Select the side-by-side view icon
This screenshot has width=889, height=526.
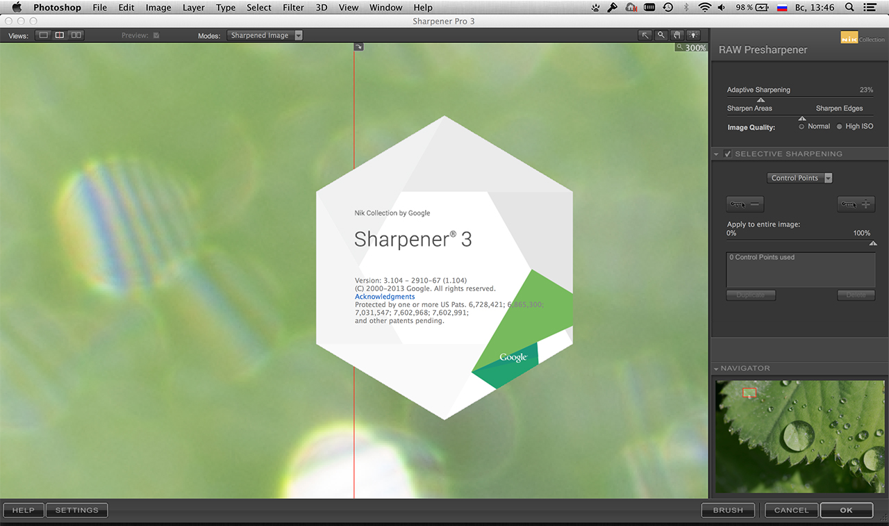[x=76, y=35]
